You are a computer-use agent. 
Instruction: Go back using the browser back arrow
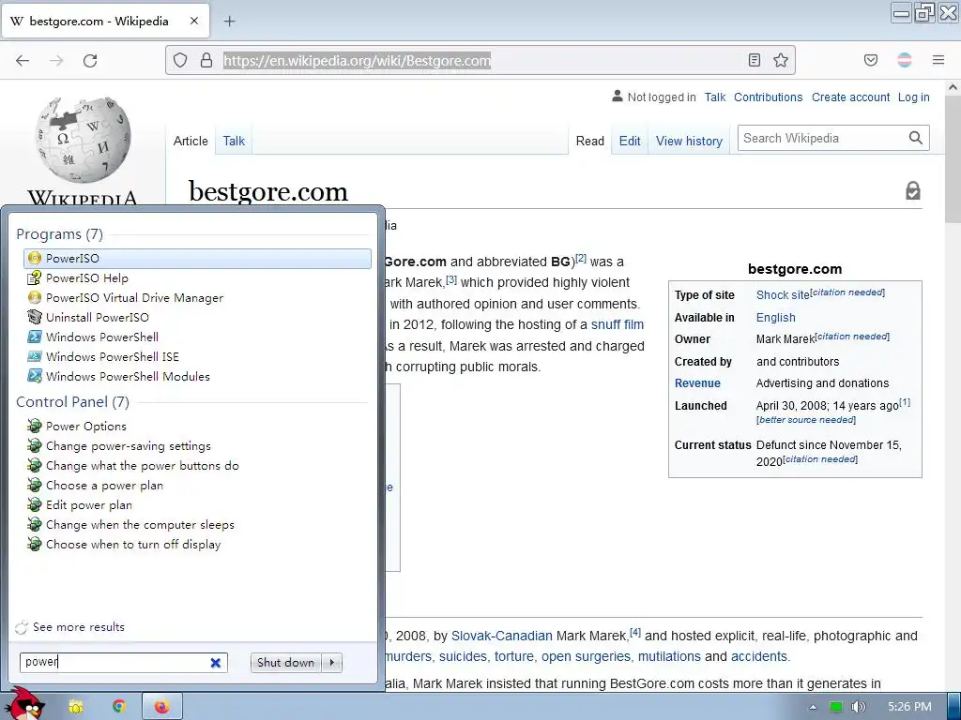point(23,61)
